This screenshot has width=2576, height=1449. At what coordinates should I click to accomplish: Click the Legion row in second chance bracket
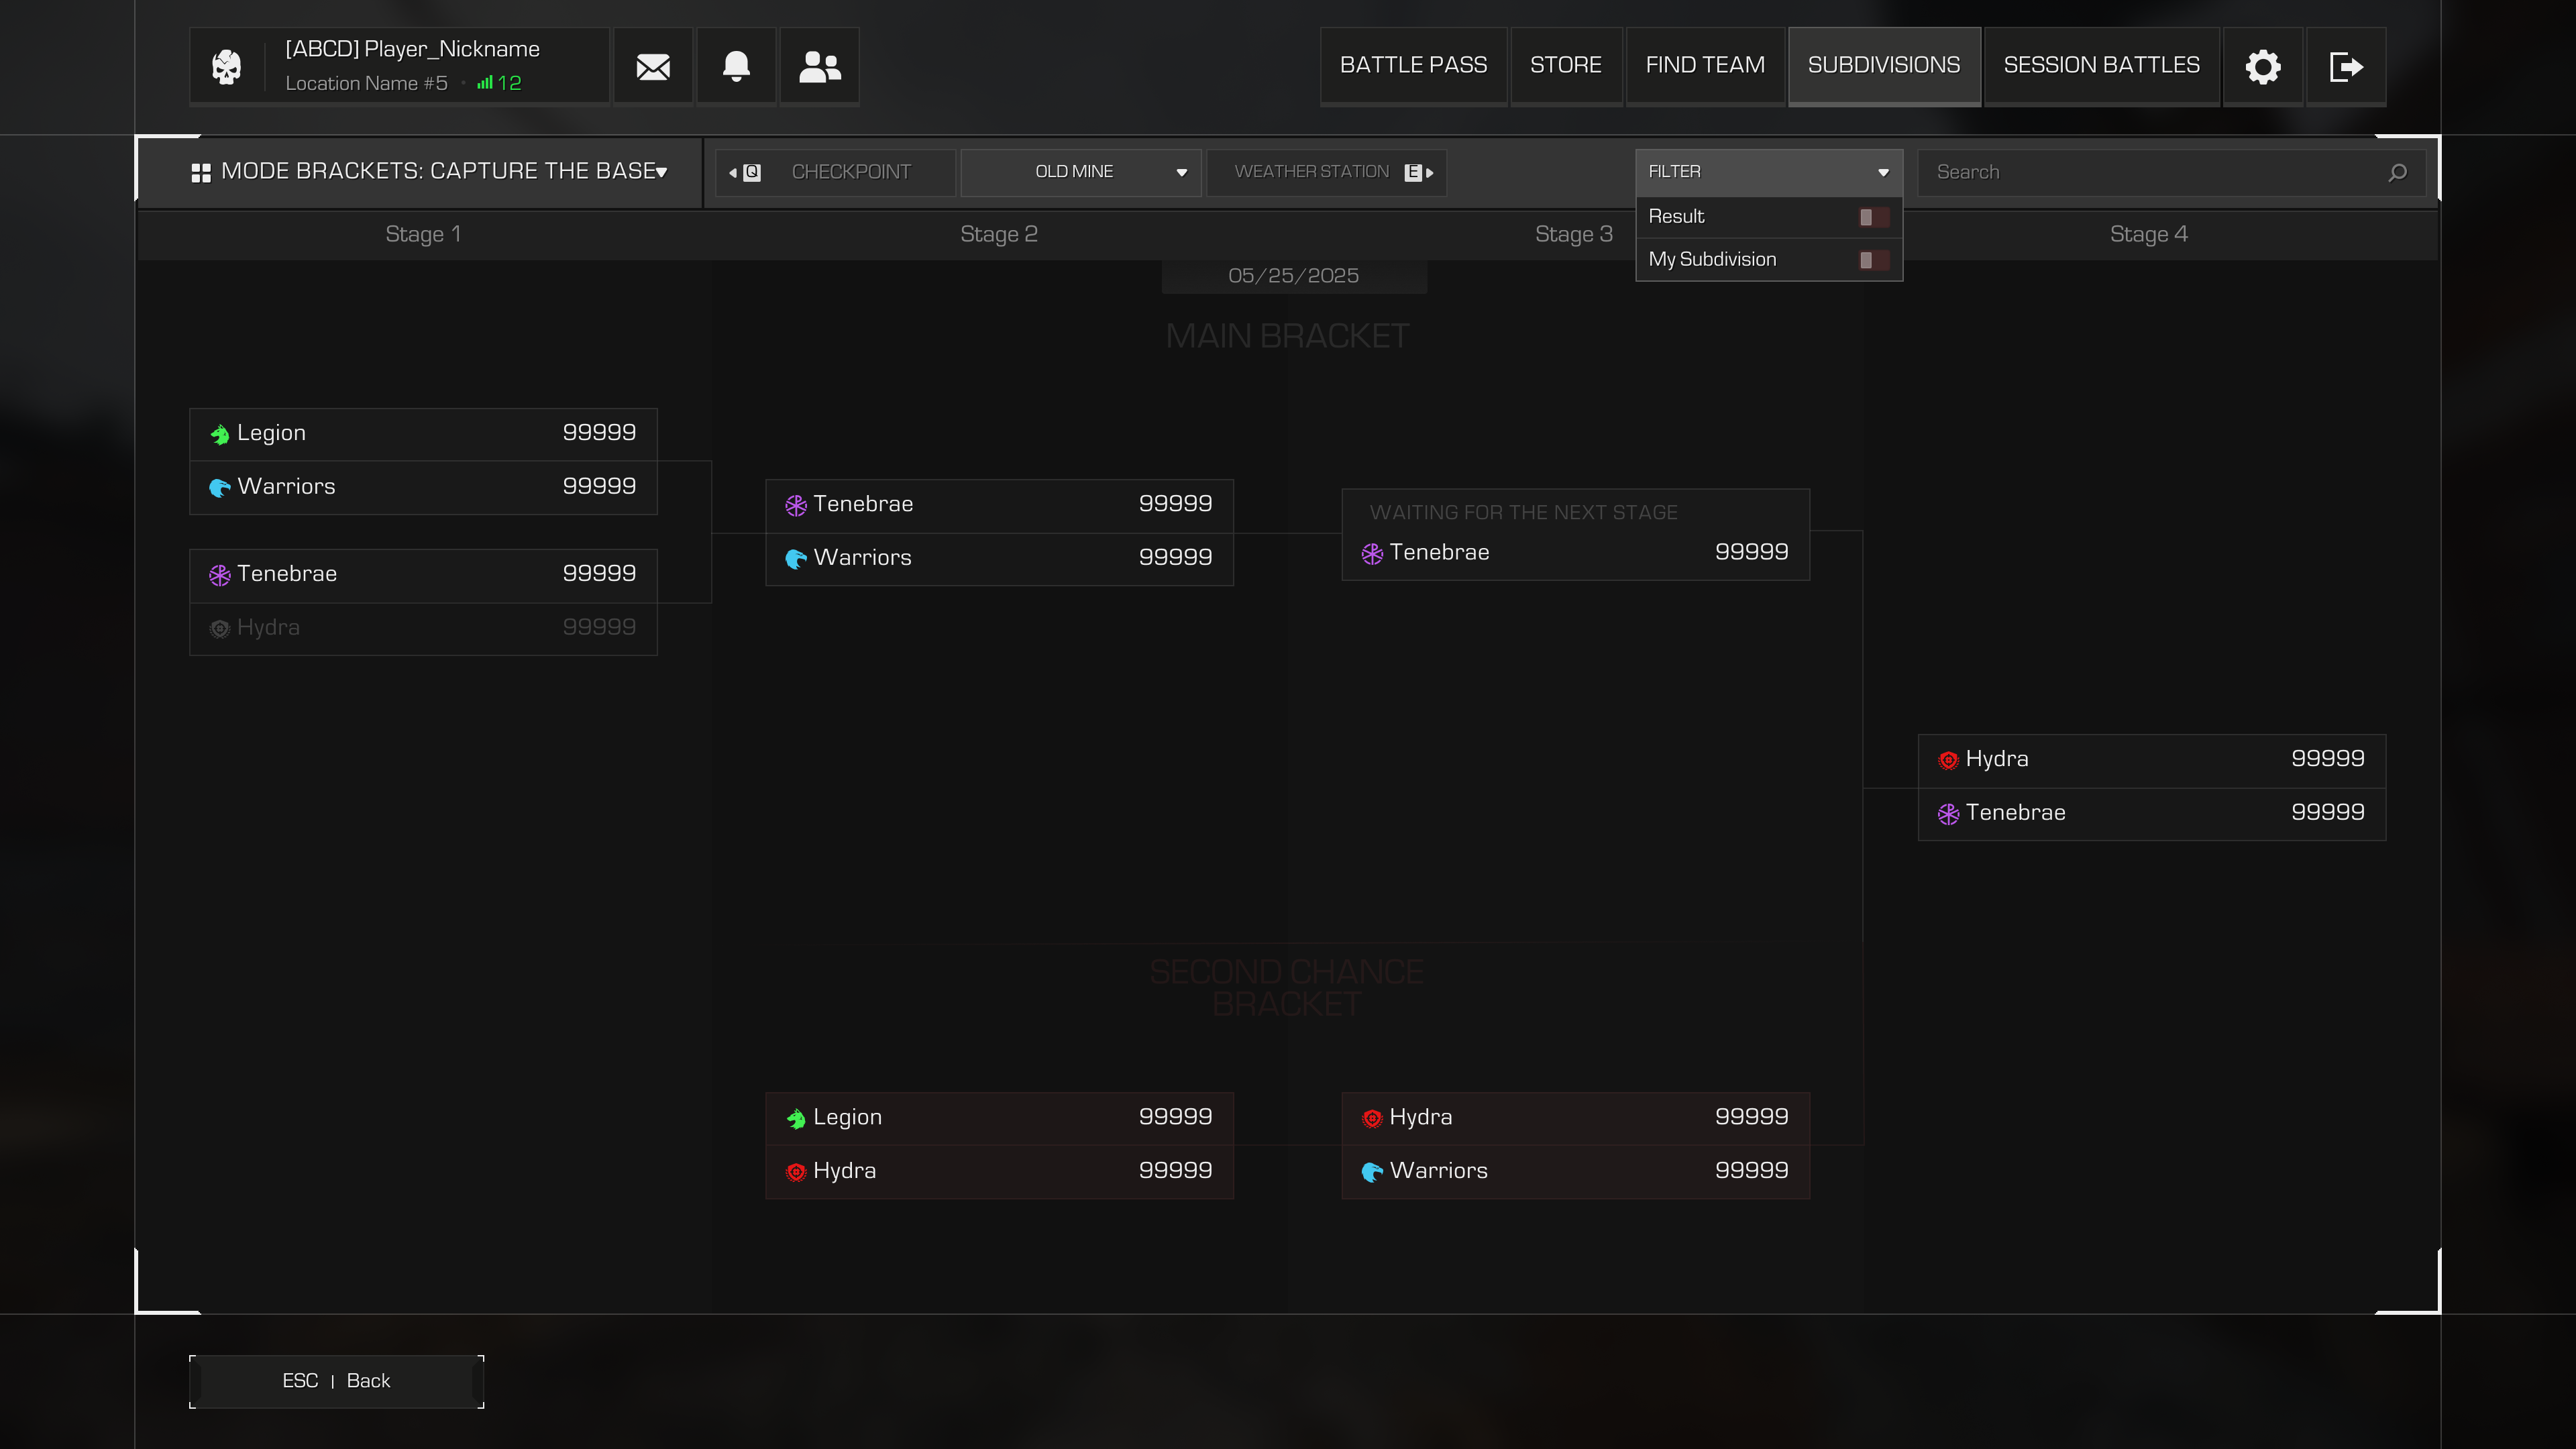pos(999,1118)
